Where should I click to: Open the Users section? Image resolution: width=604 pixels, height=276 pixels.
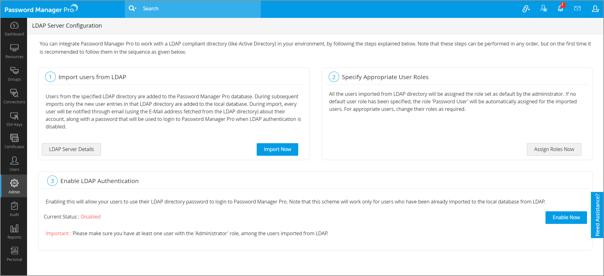pos(14,165)
